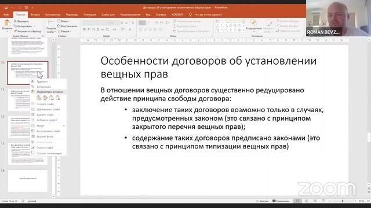
Task: Click the Arrange (Упорядочить) icon
Action: (x=254, y=23)
